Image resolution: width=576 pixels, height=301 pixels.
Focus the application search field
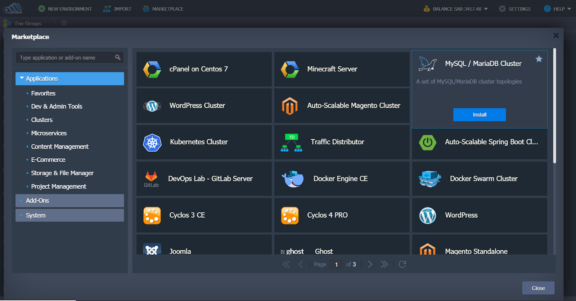(69, 57)
